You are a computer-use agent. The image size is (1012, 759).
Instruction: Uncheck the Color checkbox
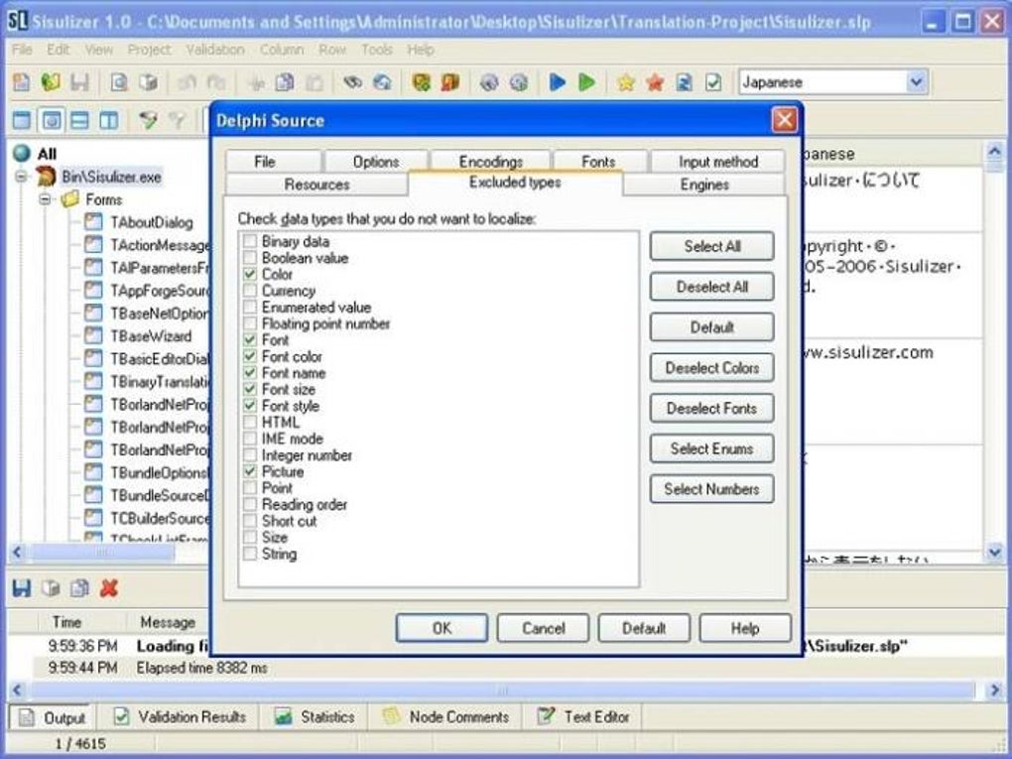click(x=249, y=274)
